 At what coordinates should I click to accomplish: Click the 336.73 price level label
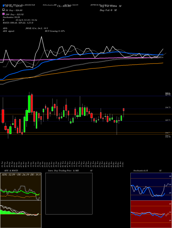tap(168, 107)
